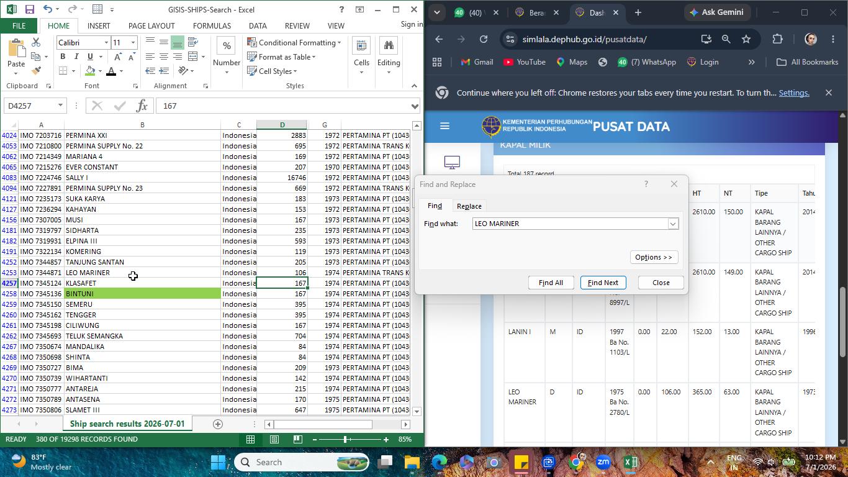848x477 pixels.
Task: Bookmark this page with star icon
Action: [746, 39]
